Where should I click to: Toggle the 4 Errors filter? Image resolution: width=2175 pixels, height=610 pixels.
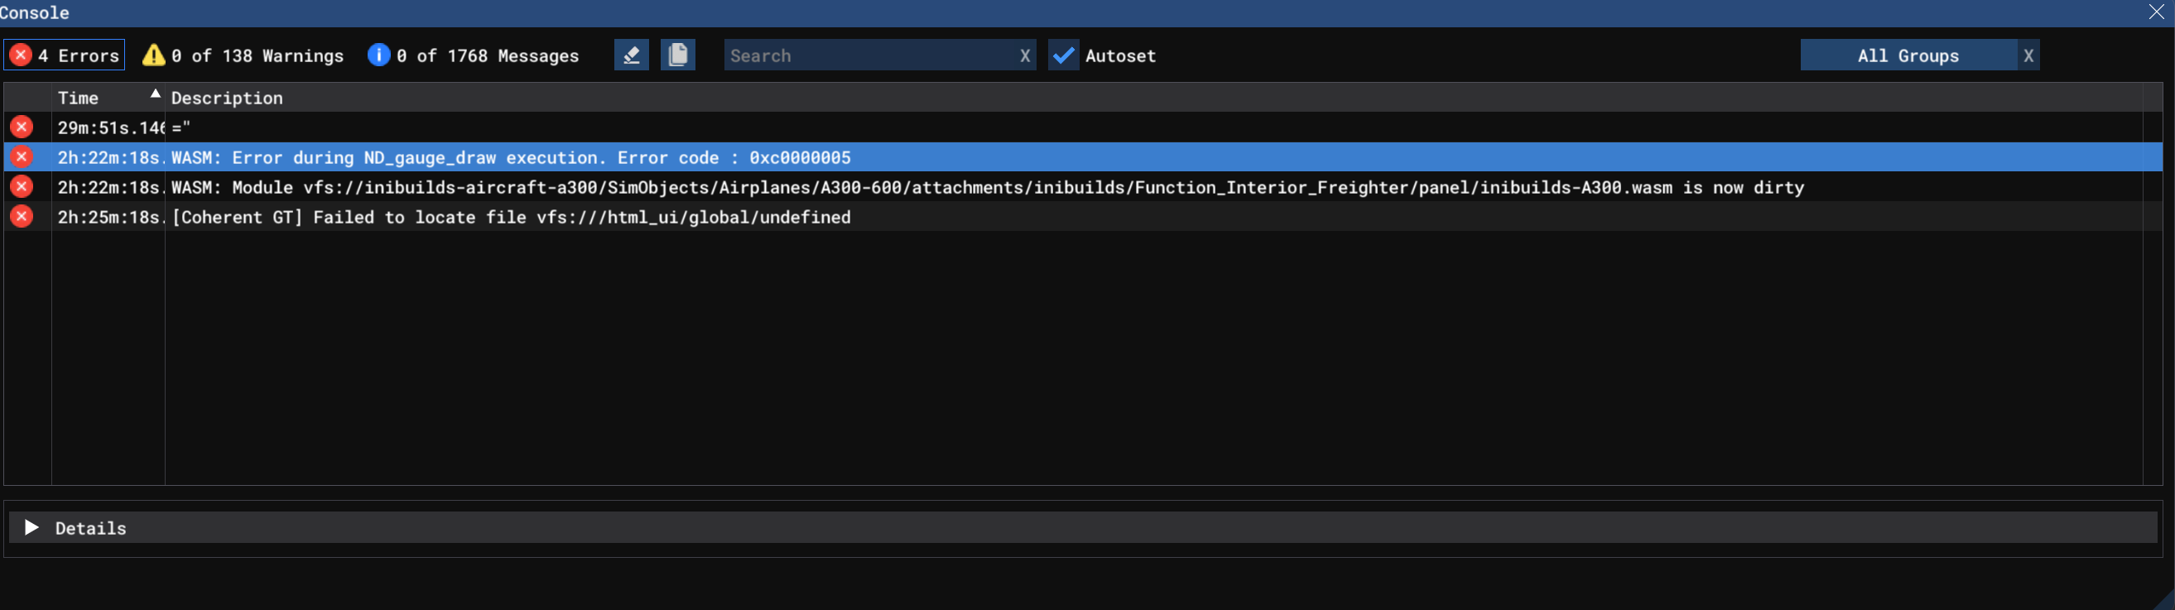click(x=65, y=55)
